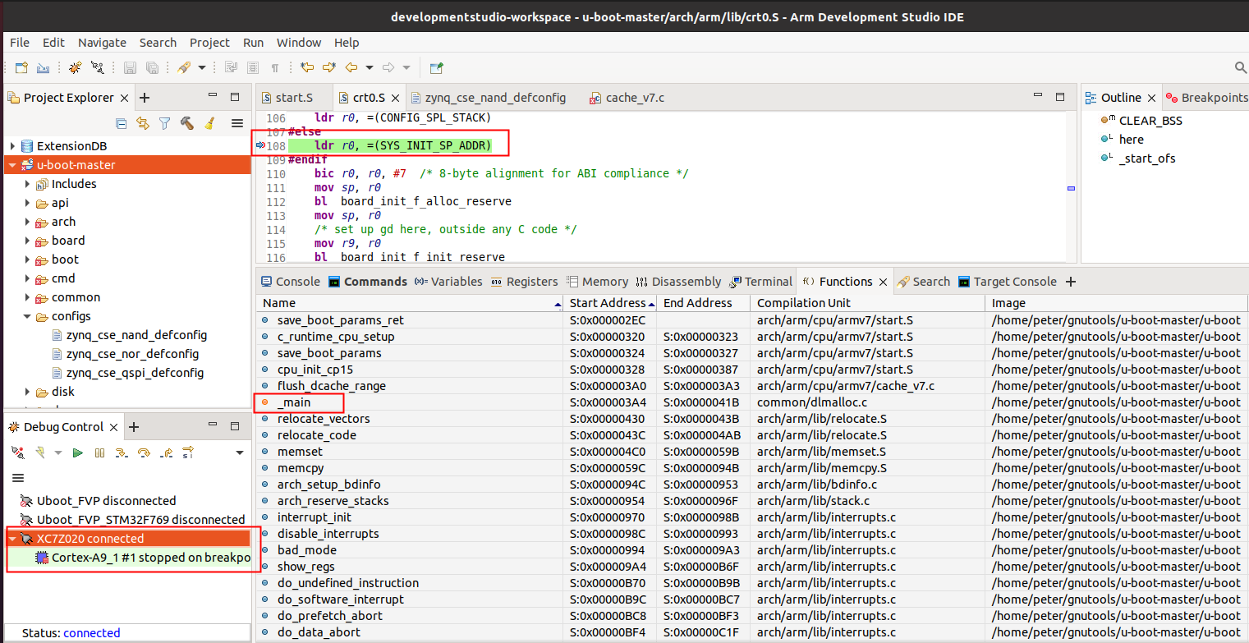Toggle stepping-by-instruction mode in Debug Control

tap(188, 452)
